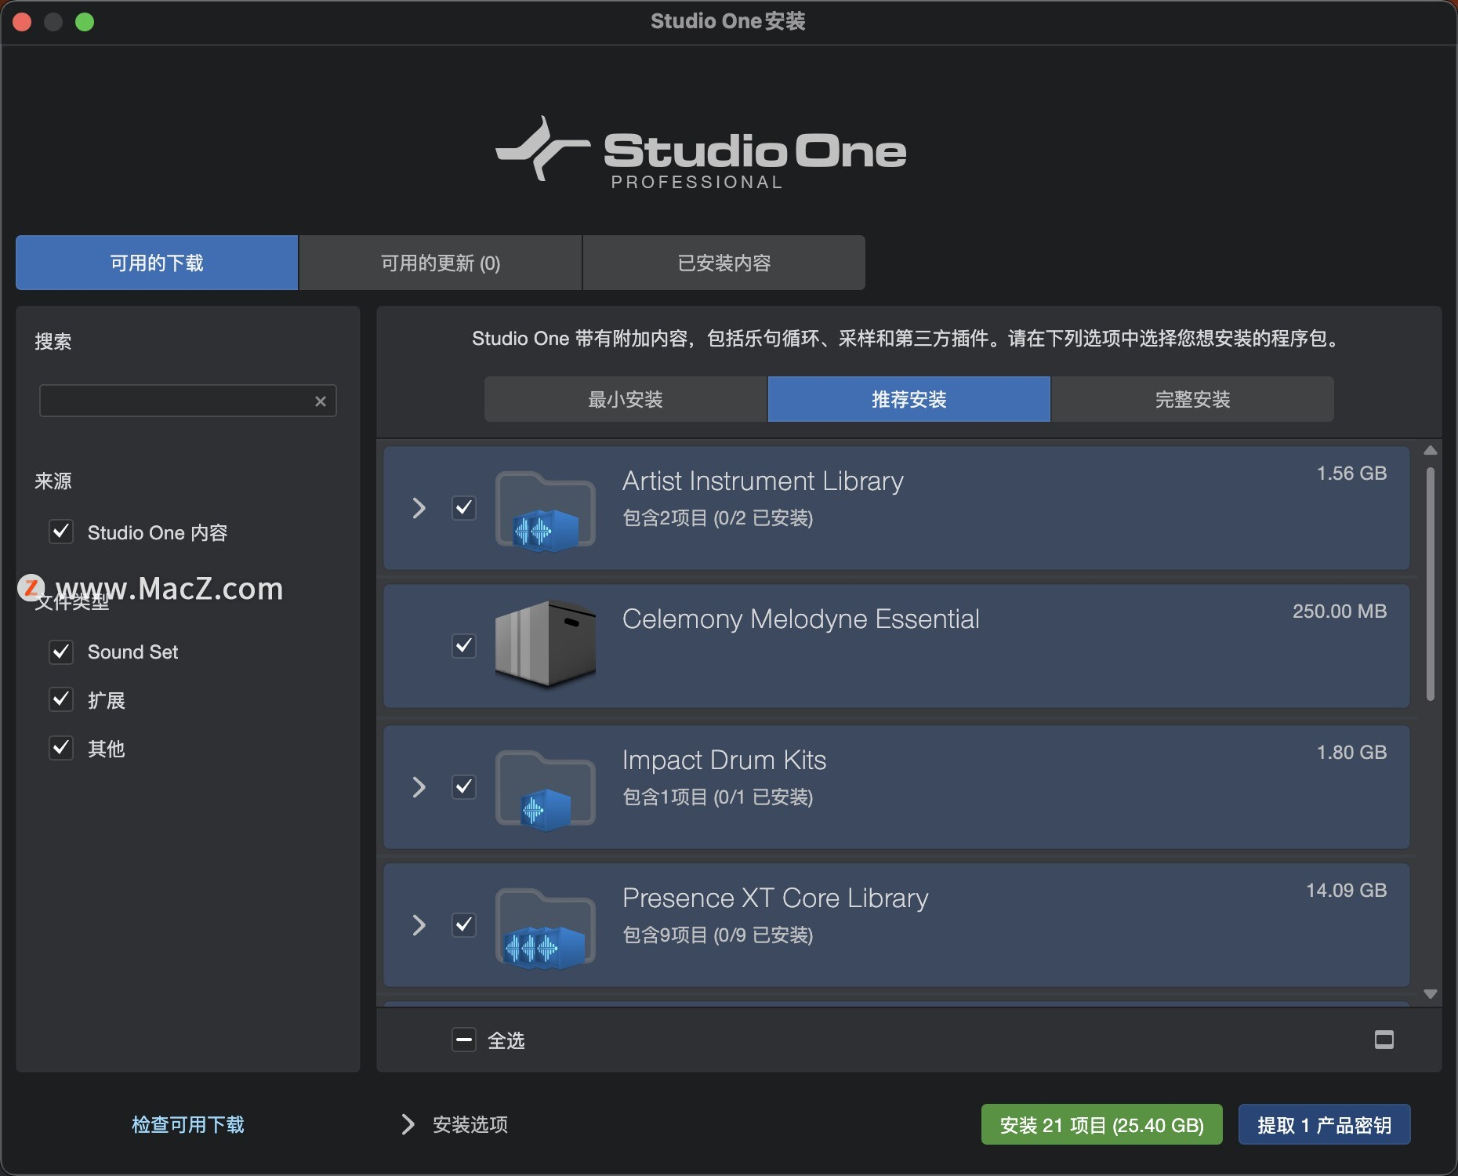Uncheck Impact Drum Kits package
Image resolution: width=1458 pixels, height=1176 pixels.
pyautogui.click(x=464, y=787)
